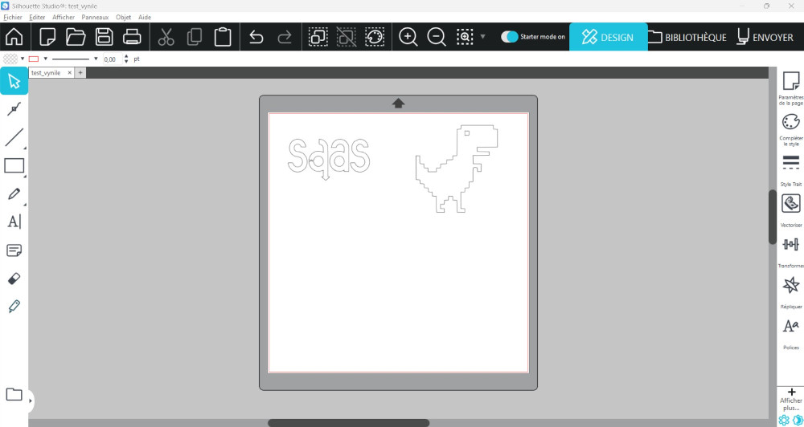Open Style Trait panel
Screen dimensions: 804x427
[790, 170]
